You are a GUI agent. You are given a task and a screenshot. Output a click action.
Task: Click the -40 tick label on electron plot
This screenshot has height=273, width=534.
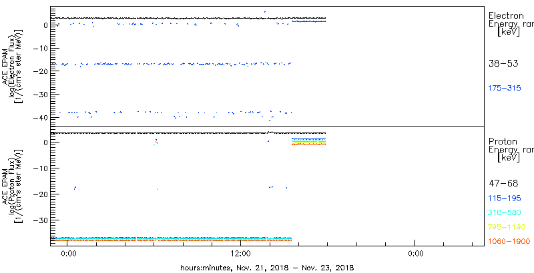pos(41,117)
